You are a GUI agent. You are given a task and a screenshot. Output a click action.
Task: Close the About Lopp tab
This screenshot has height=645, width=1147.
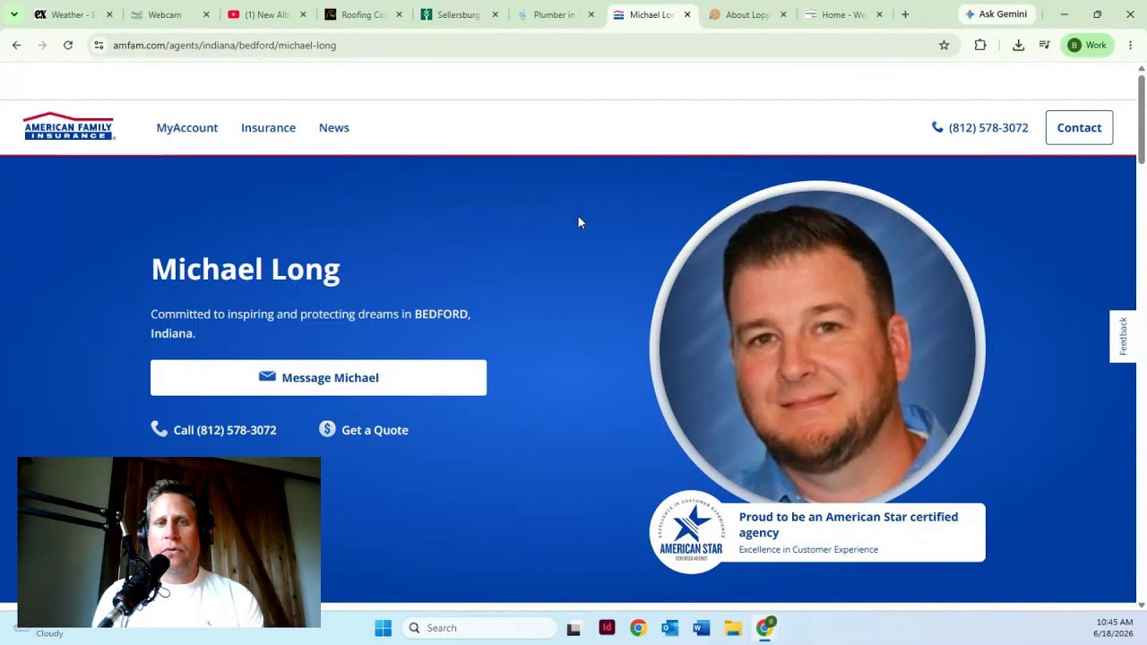click(x=783, y=14)
